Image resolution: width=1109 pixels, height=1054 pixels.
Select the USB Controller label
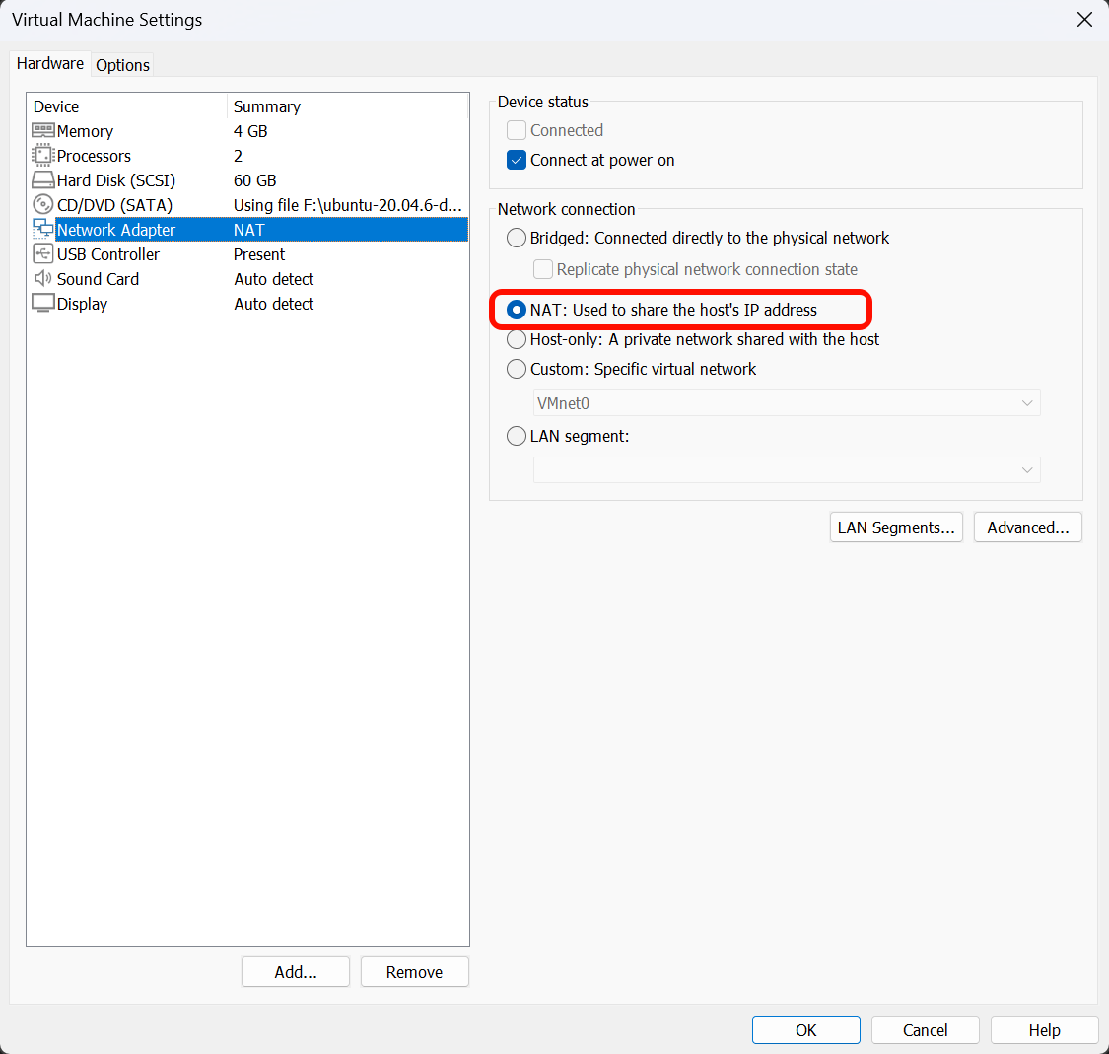(108, 254)
